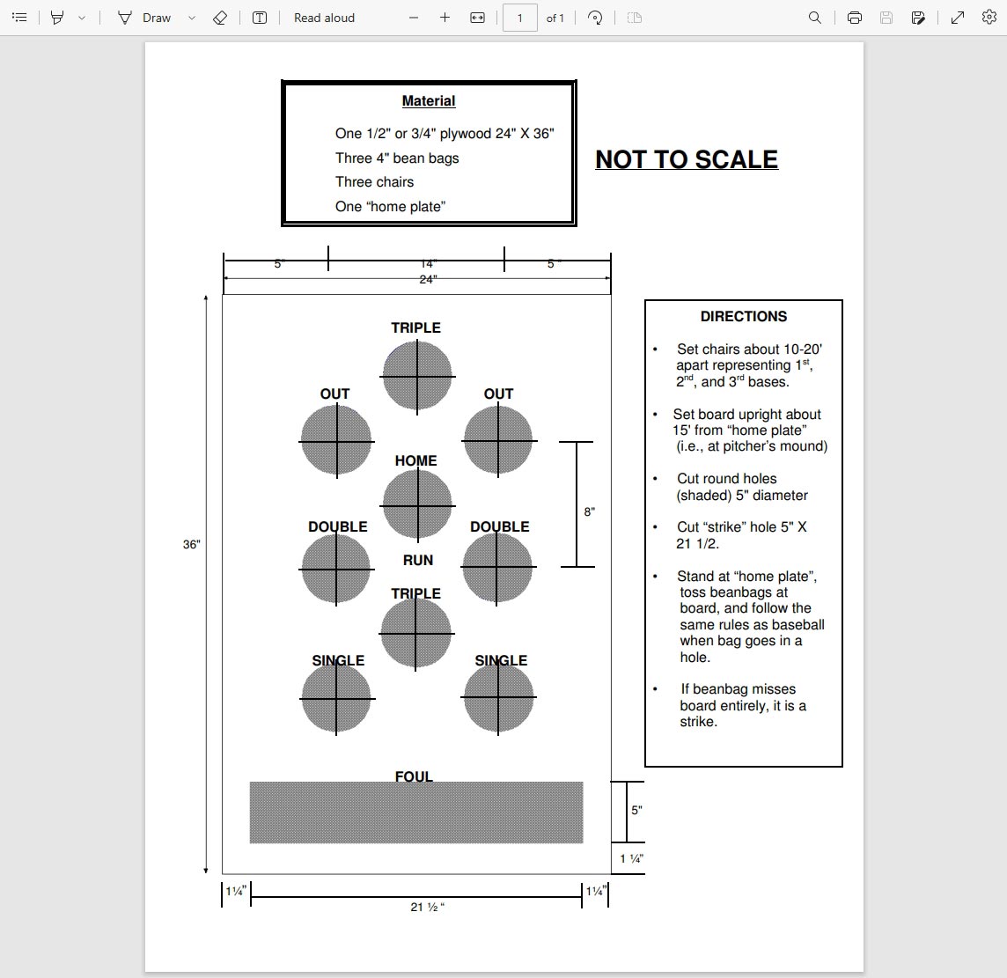
Task: Open the table of contents panel
Action: click(x=19, y=18)
